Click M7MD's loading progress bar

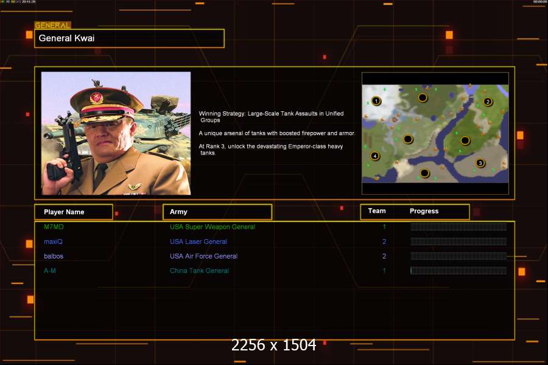coord(458,227)
